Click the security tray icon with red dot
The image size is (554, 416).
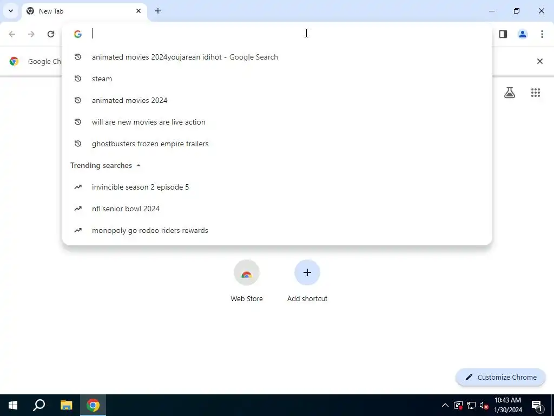coord(458,405)
